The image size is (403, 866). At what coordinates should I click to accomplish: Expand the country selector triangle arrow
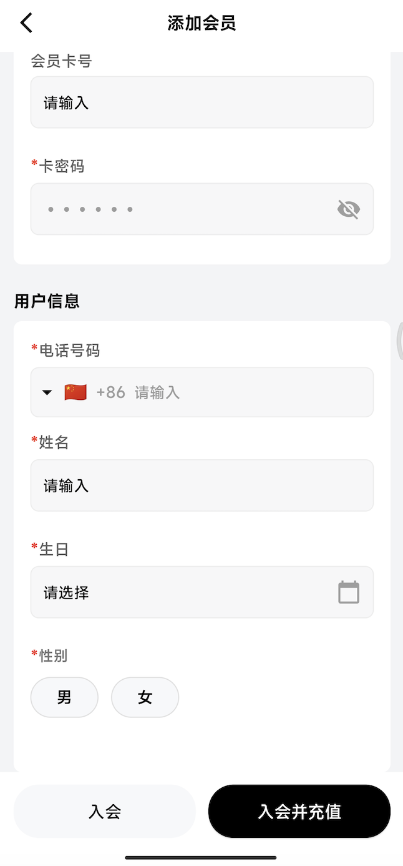[x=47, y=392]
